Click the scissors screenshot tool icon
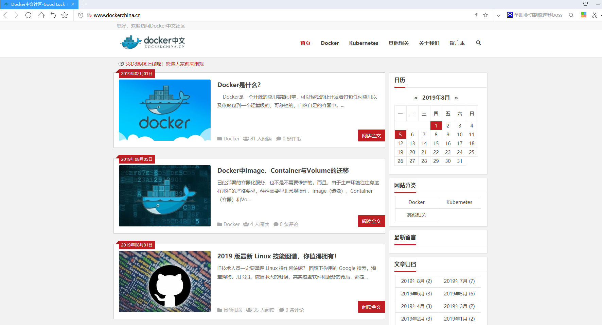The image size is (602, 325). [x=594, y=15]
